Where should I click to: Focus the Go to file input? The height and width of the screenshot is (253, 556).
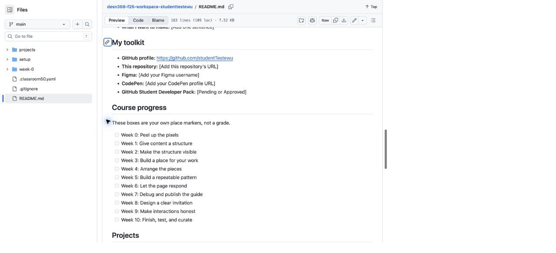click(x=48, y=37)
